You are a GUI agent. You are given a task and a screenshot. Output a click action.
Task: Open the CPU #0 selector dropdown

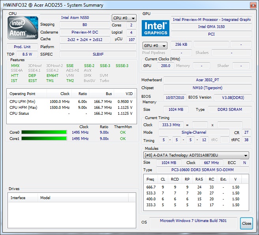tap(124, 18)
